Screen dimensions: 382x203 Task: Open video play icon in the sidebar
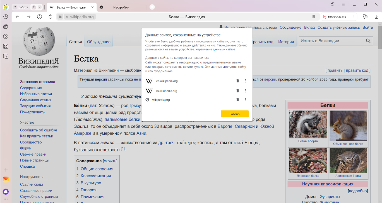click(x=6, y=36)
